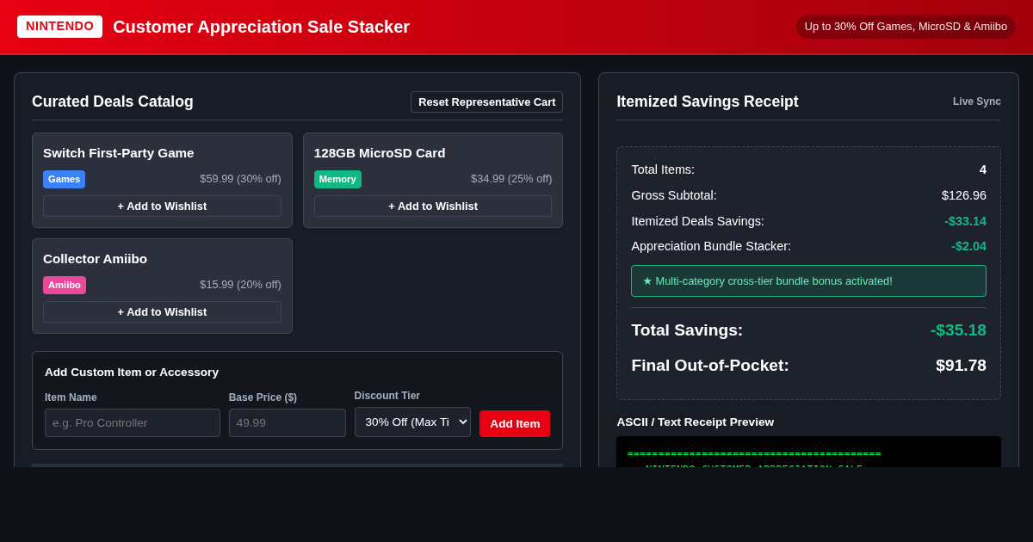
Task: Select the '$15.99 (20% off)' price text
Action: pos(240,285)
